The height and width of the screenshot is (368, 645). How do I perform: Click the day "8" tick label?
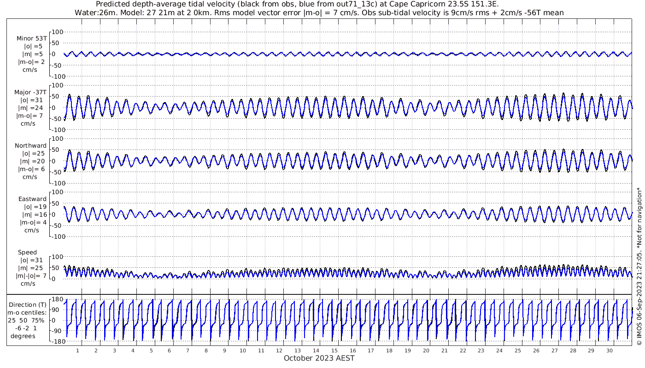tap(206, 351)
